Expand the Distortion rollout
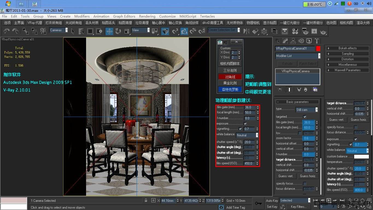The height and width of the screenshot is (210, 373). point(347,59)
